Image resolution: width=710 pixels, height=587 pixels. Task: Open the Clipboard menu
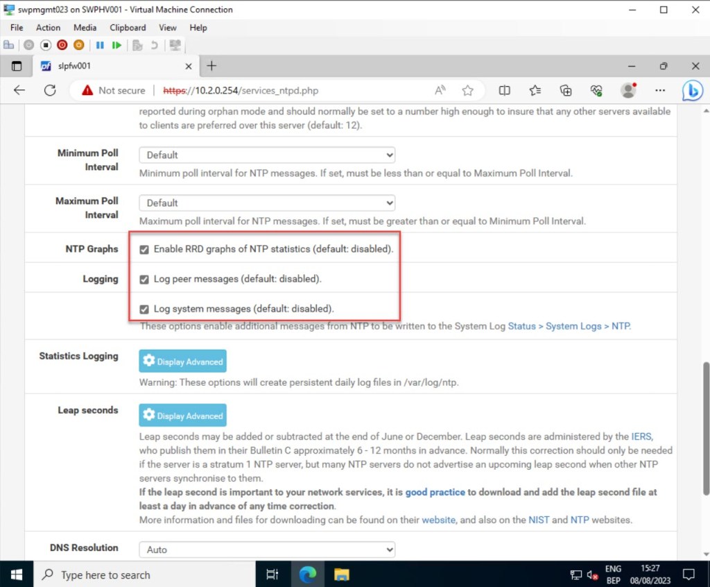(x=128, y=28)
